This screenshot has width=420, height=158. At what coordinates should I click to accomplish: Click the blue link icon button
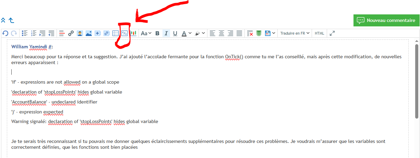coord(107,33)
